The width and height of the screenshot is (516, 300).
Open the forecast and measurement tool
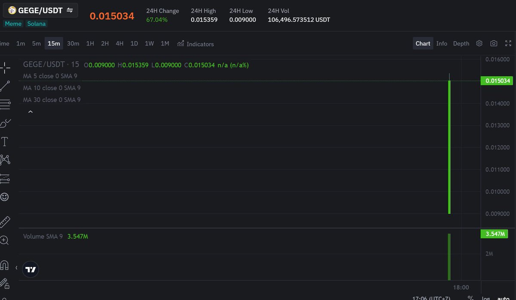tap(5, 179)
